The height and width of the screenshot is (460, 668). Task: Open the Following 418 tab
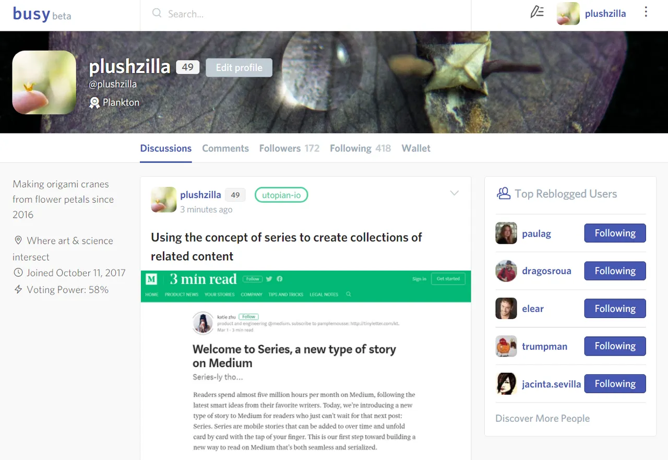coord(361,148)
